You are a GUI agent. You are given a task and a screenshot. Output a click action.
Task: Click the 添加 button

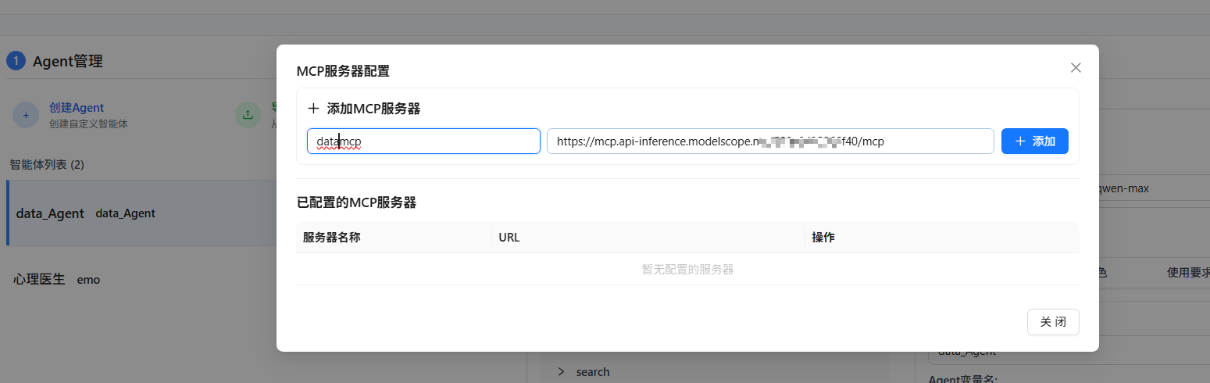(1035, 141)
